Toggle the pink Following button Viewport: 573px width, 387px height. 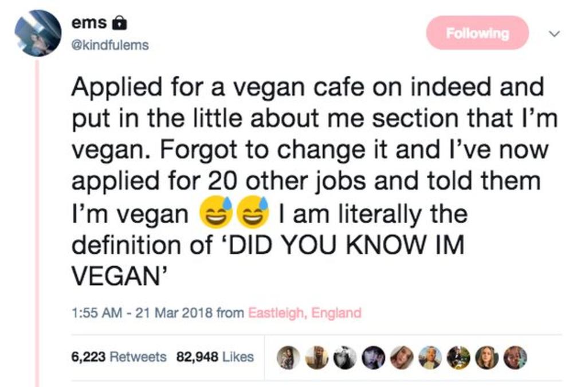pos(477,33)
